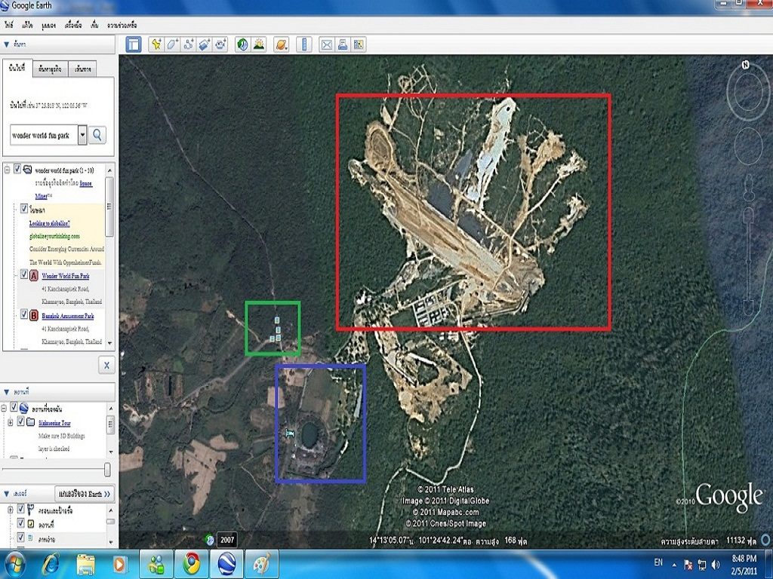Collapse the Search (ค้นหา) panel triangle
This screenshot has height=579, width=773.
(x=6, y=44)
